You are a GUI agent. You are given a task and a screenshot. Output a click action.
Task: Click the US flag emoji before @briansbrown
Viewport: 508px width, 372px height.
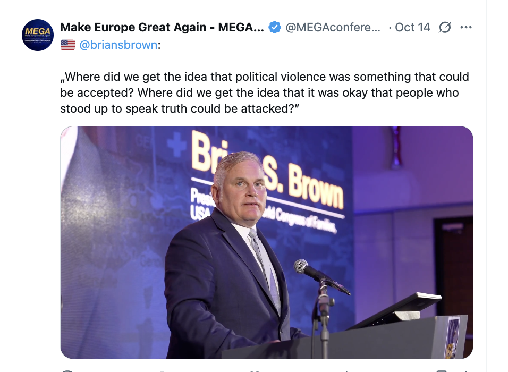click(67, 45)
